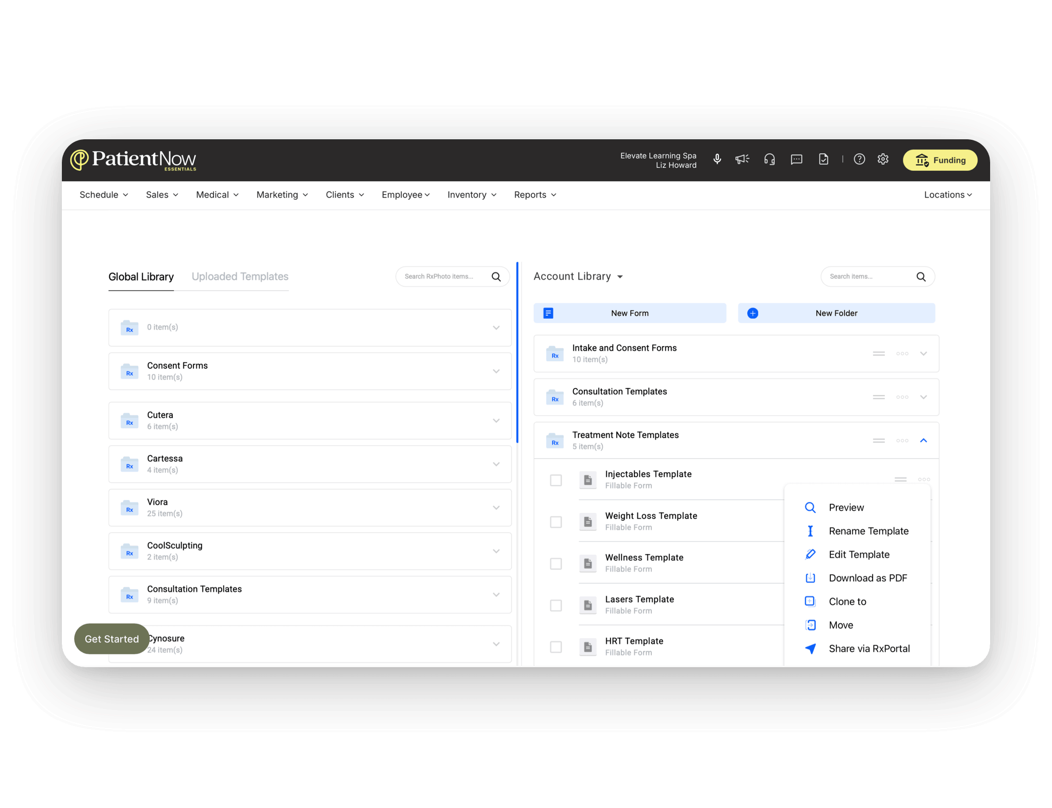The image size is (1052, 808).
Task: Click the Get Started button
Action: [x=112, y=639]
